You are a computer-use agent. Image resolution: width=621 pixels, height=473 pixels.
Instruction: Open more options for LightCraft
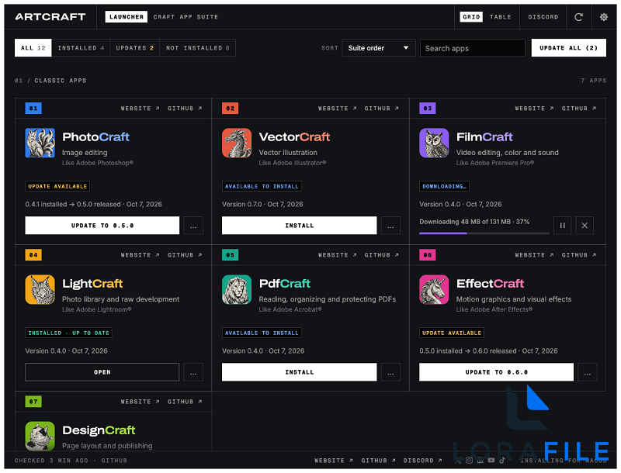(193, 372)
